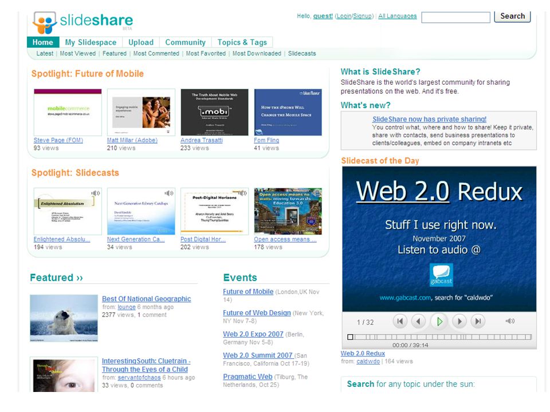Open the Post-Digital Horizons thumbnail
The height and width of the screenshot is (412, 550).
click(214, 211)
